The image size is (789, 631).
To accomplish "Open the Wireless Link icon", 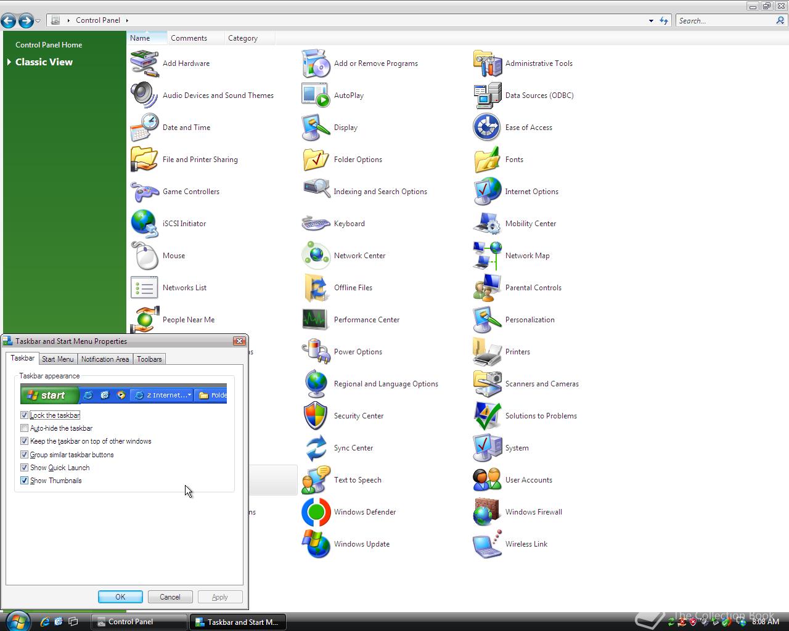I will [488, 544].
